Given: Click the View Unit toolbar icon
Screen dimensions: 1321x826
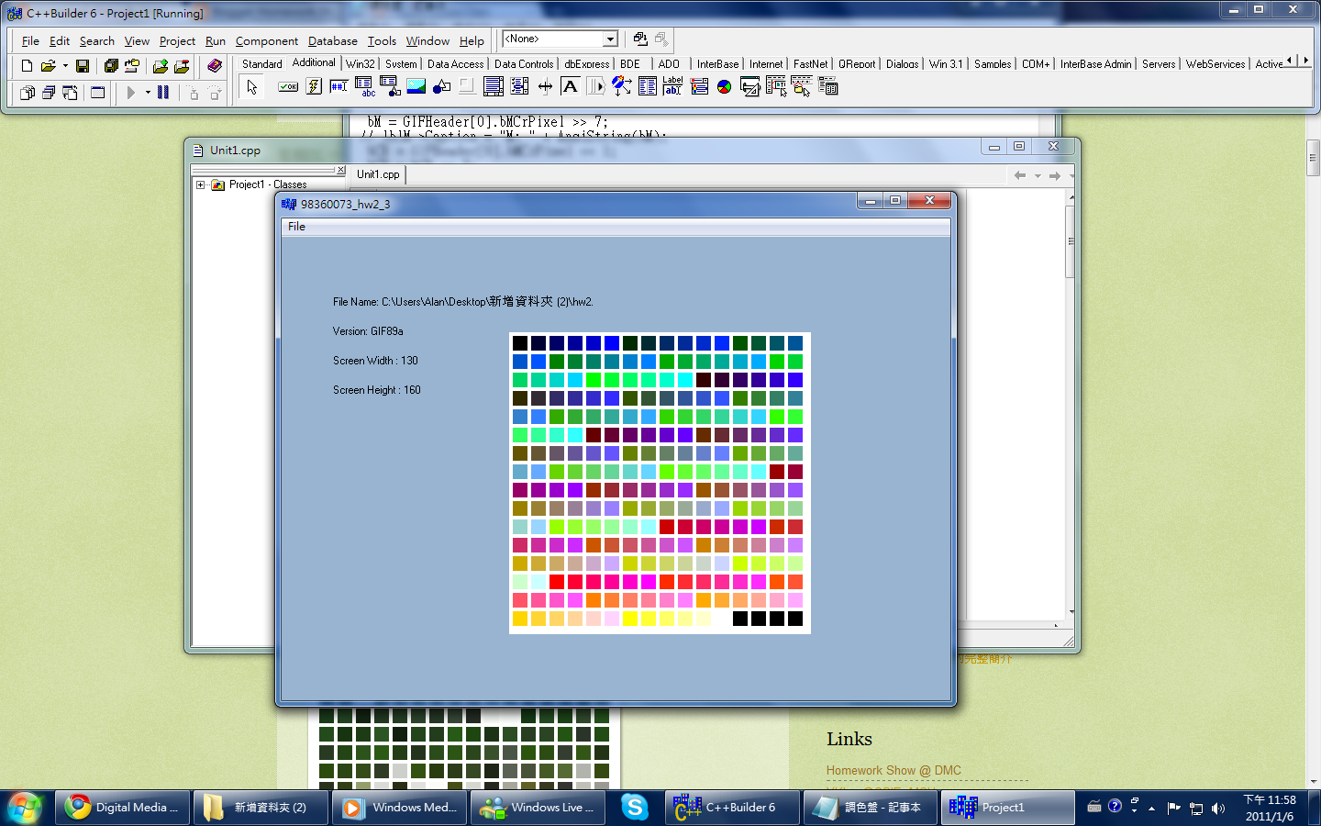Looking at the screenshot, I should click(x=27, y=93).
